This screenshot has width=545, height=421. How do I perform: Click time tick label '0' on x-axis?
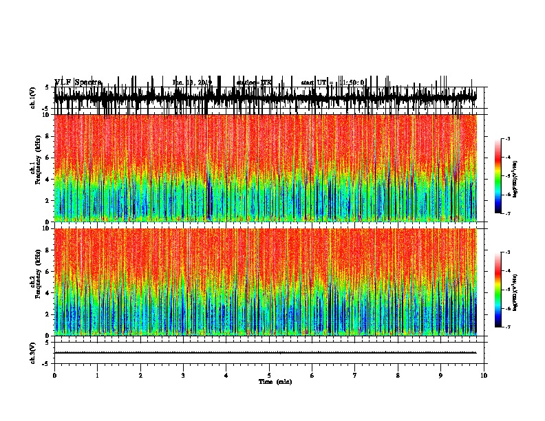click(54, 376)
